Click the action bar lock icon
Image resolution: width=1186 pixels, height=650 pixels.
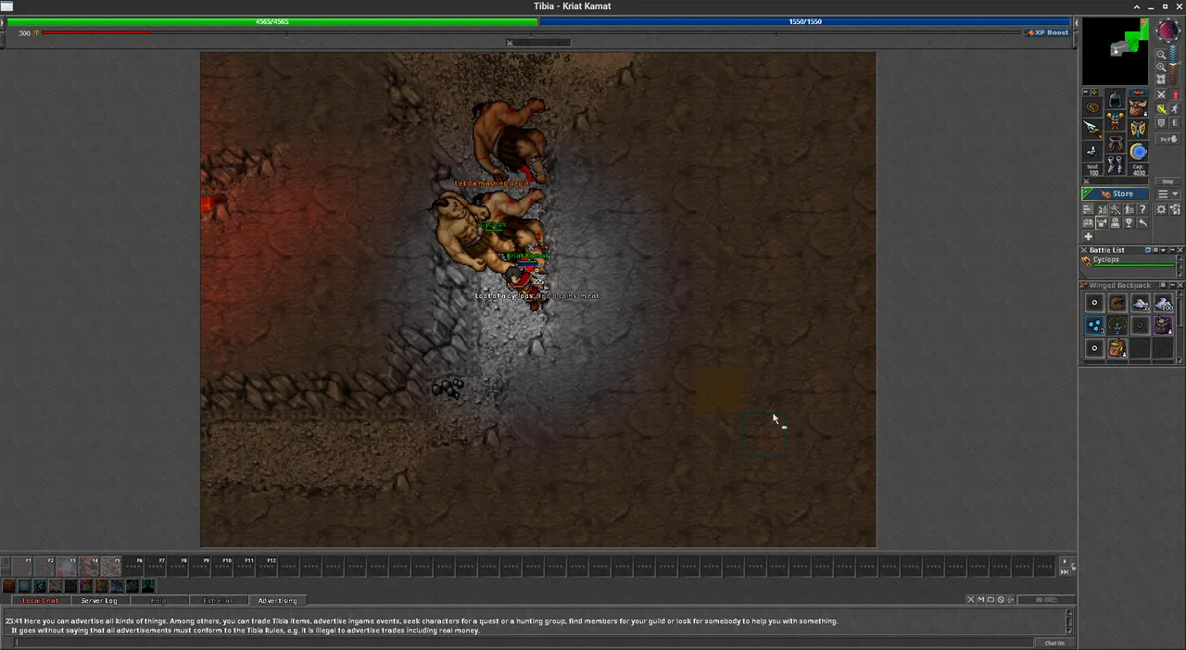(1074, 567)
